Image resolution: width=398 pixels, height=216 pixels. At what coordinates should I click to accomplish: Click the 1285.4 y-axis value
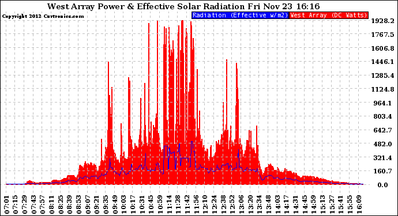pos(383,75)
